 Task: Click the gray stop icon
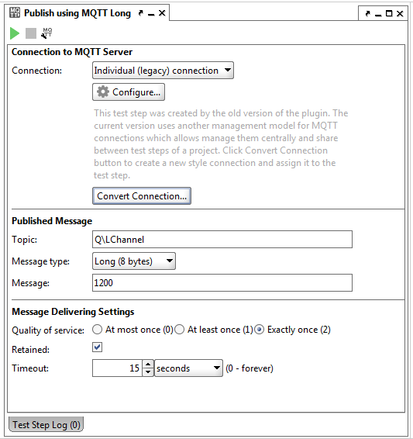31,33
